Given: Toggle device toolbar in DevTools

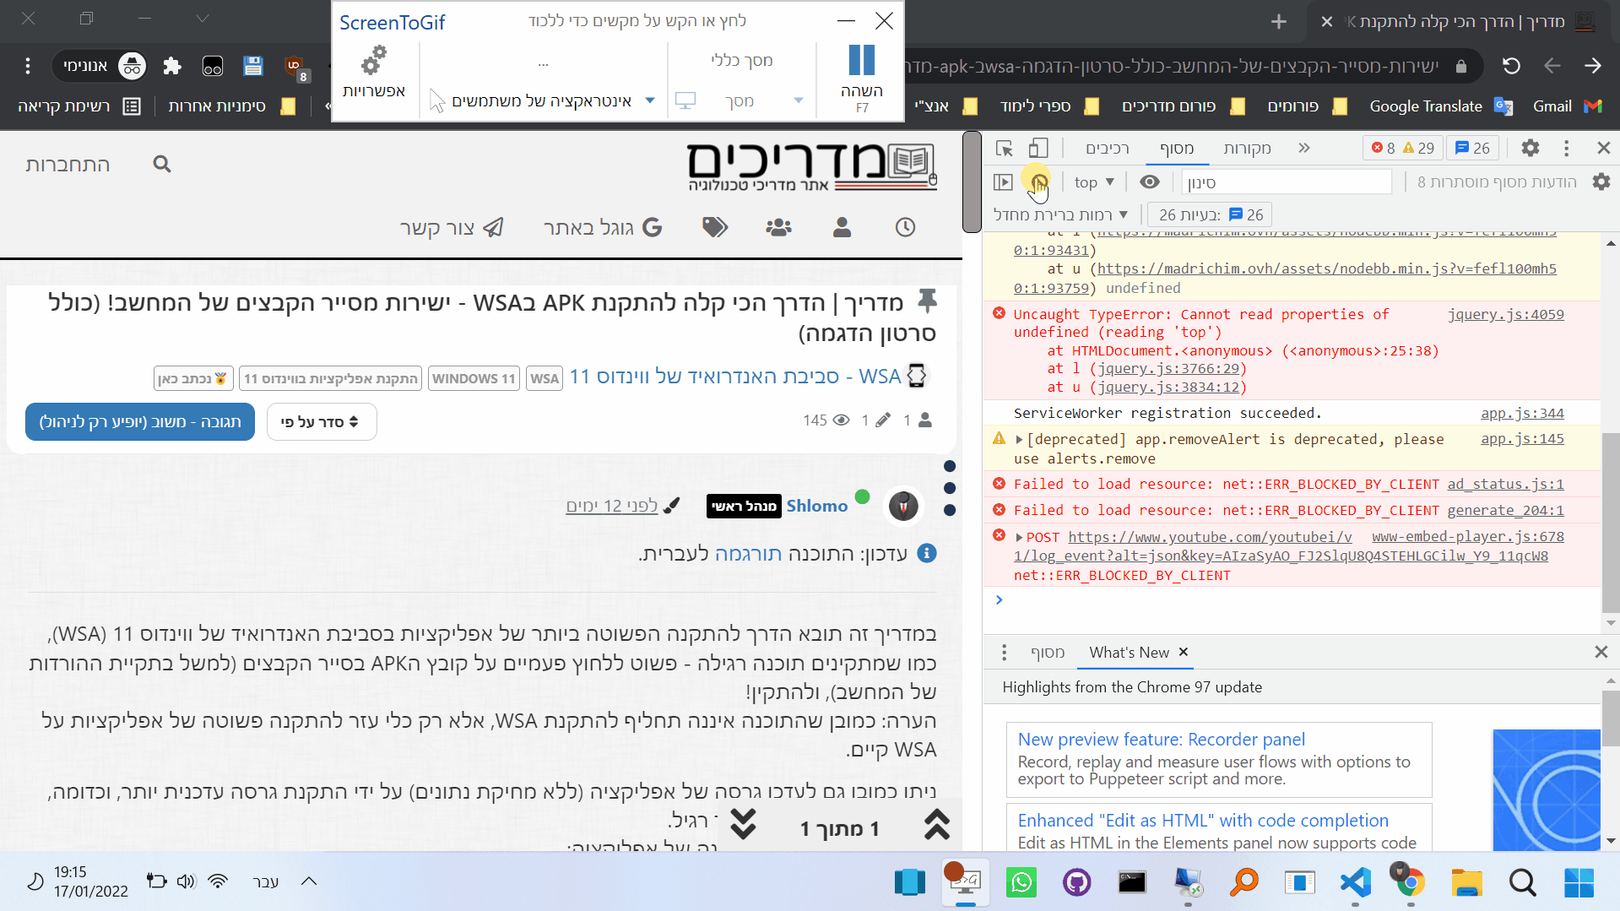Looking at the screenshot, I should coord(1038,148).
